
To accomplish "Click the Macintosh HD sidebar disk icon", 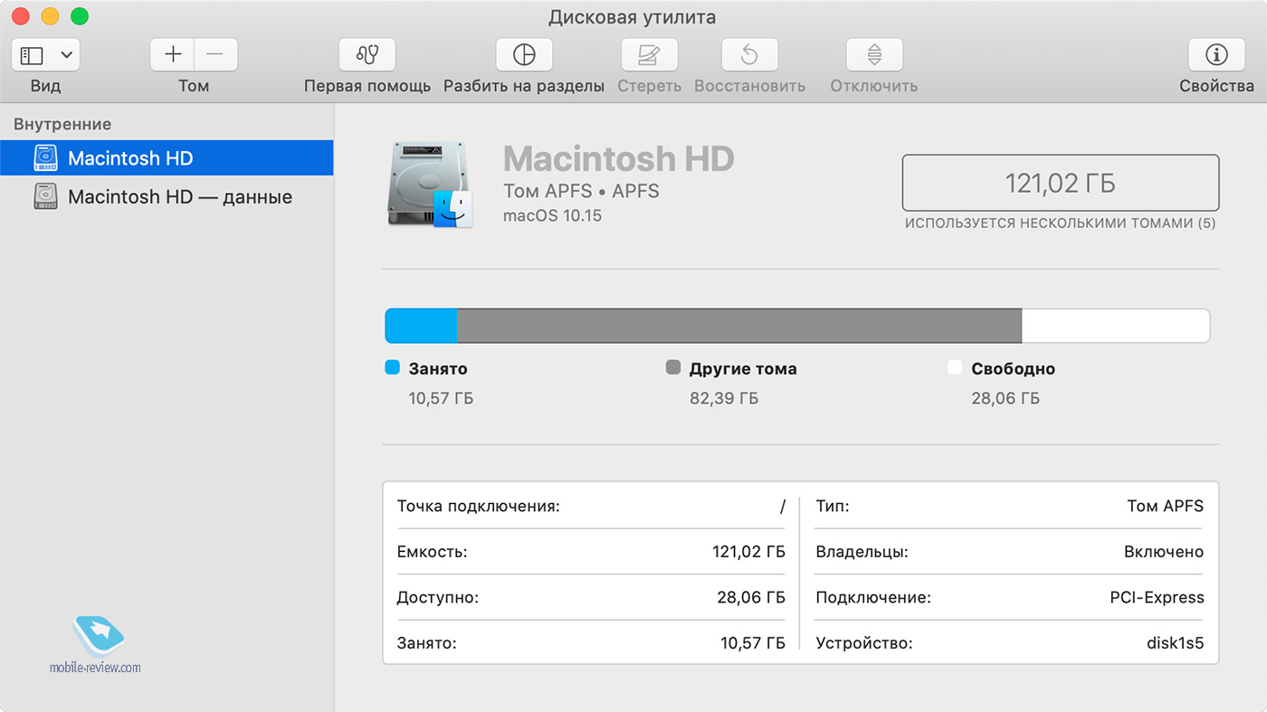I will pos(45,158).
